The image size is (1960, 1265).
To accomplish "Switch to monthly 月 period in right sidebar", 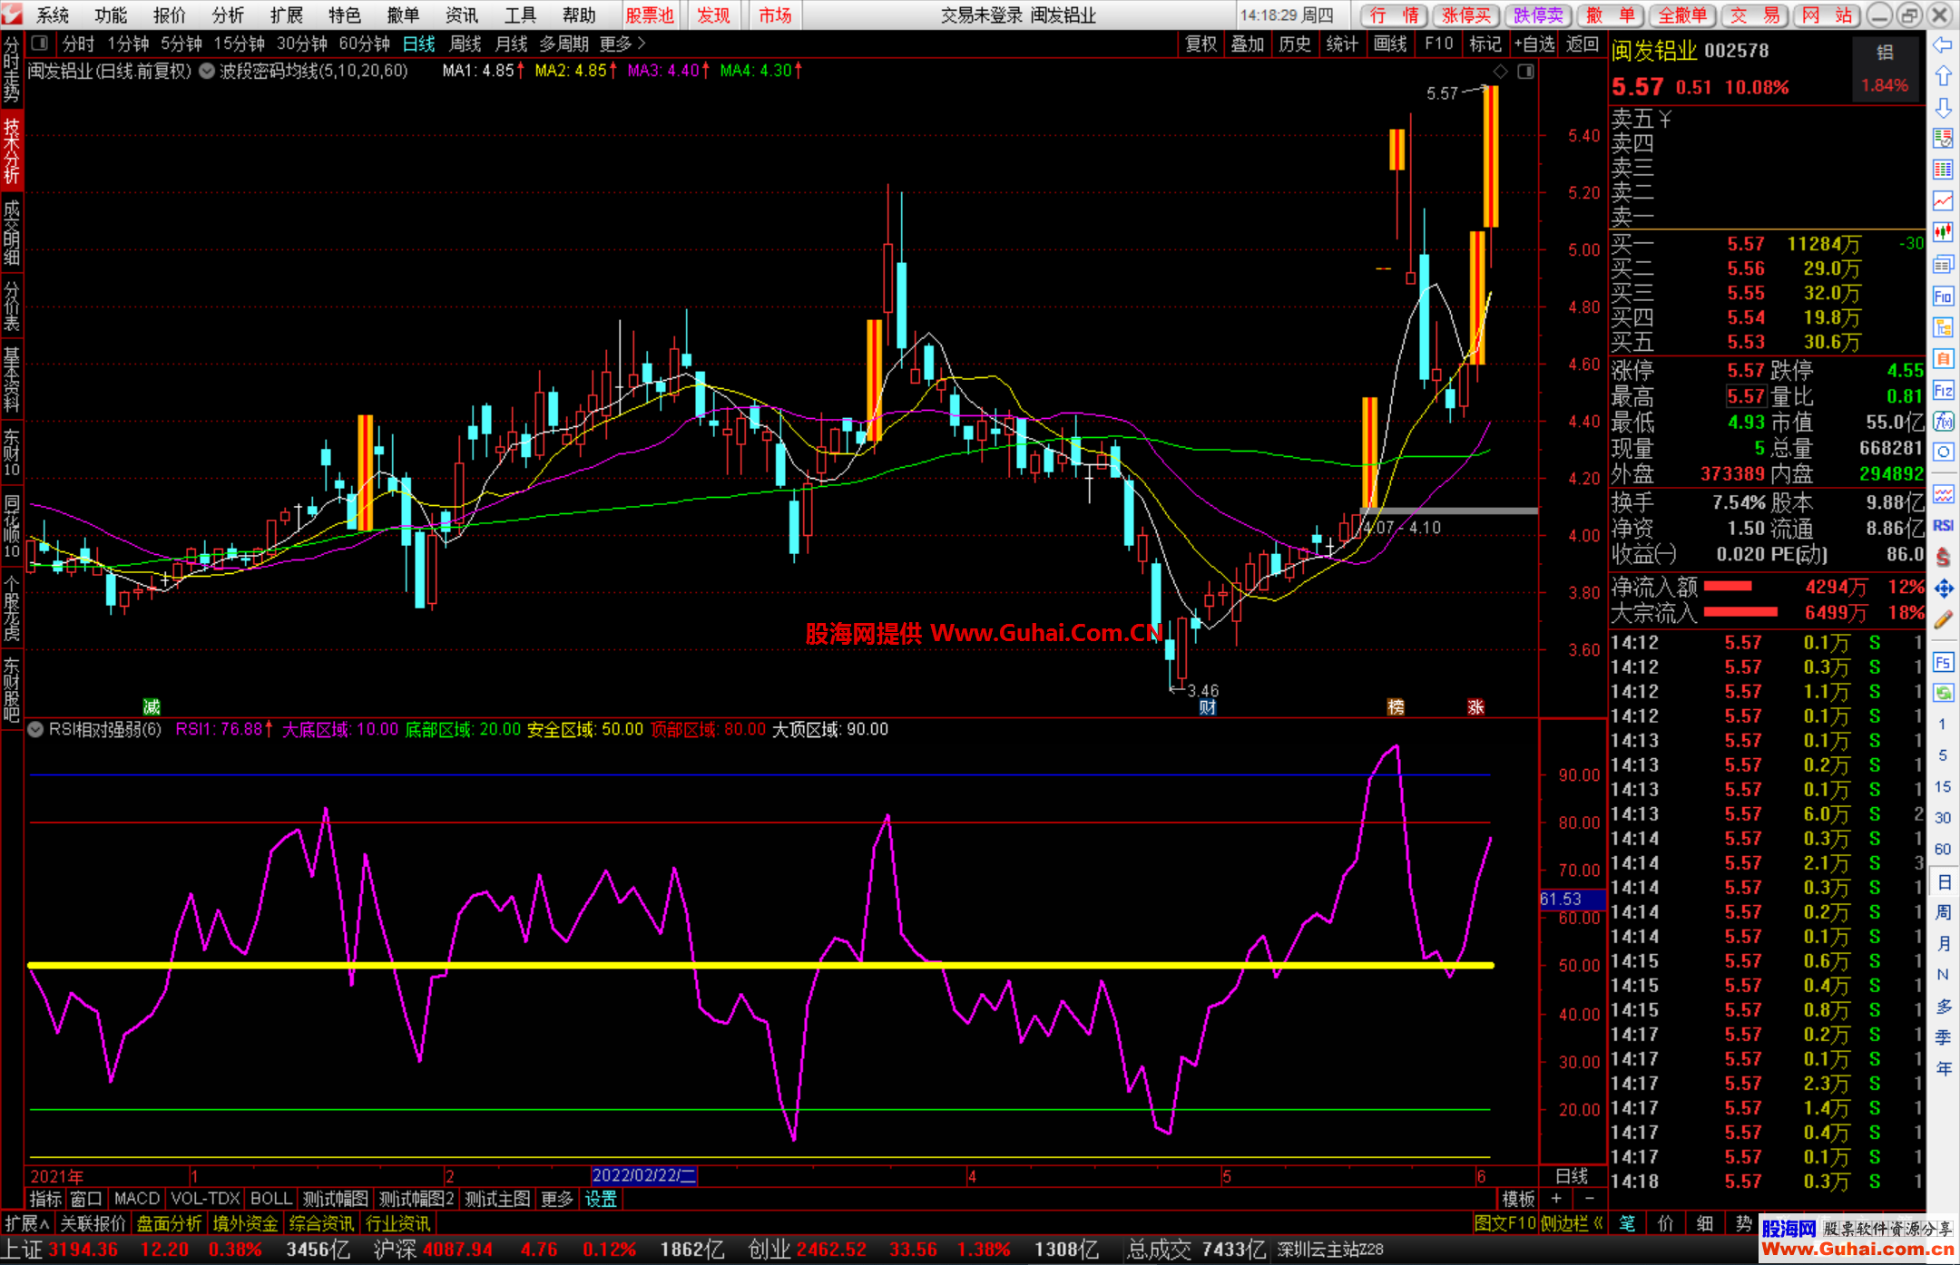I will coord(1943,943).
